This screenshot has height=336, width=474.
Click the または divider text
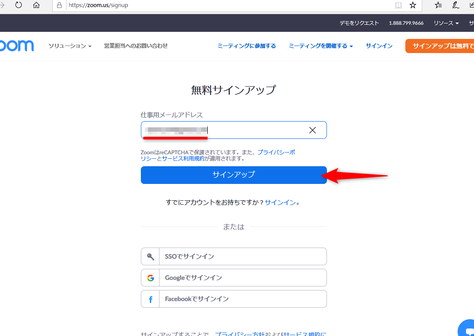(x=233, y=227)
